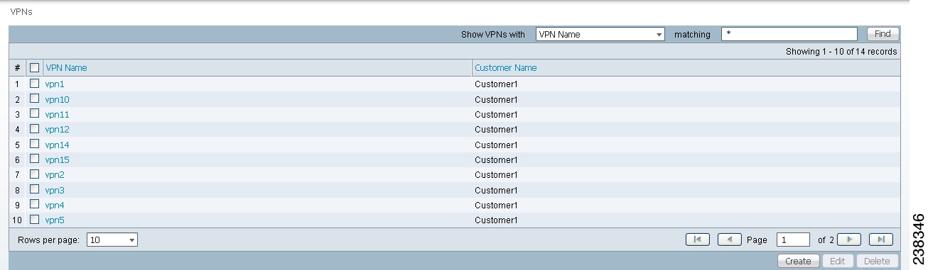Check the box for vpn15
This screenshot has width=928, height=270.
coord(34,159)
